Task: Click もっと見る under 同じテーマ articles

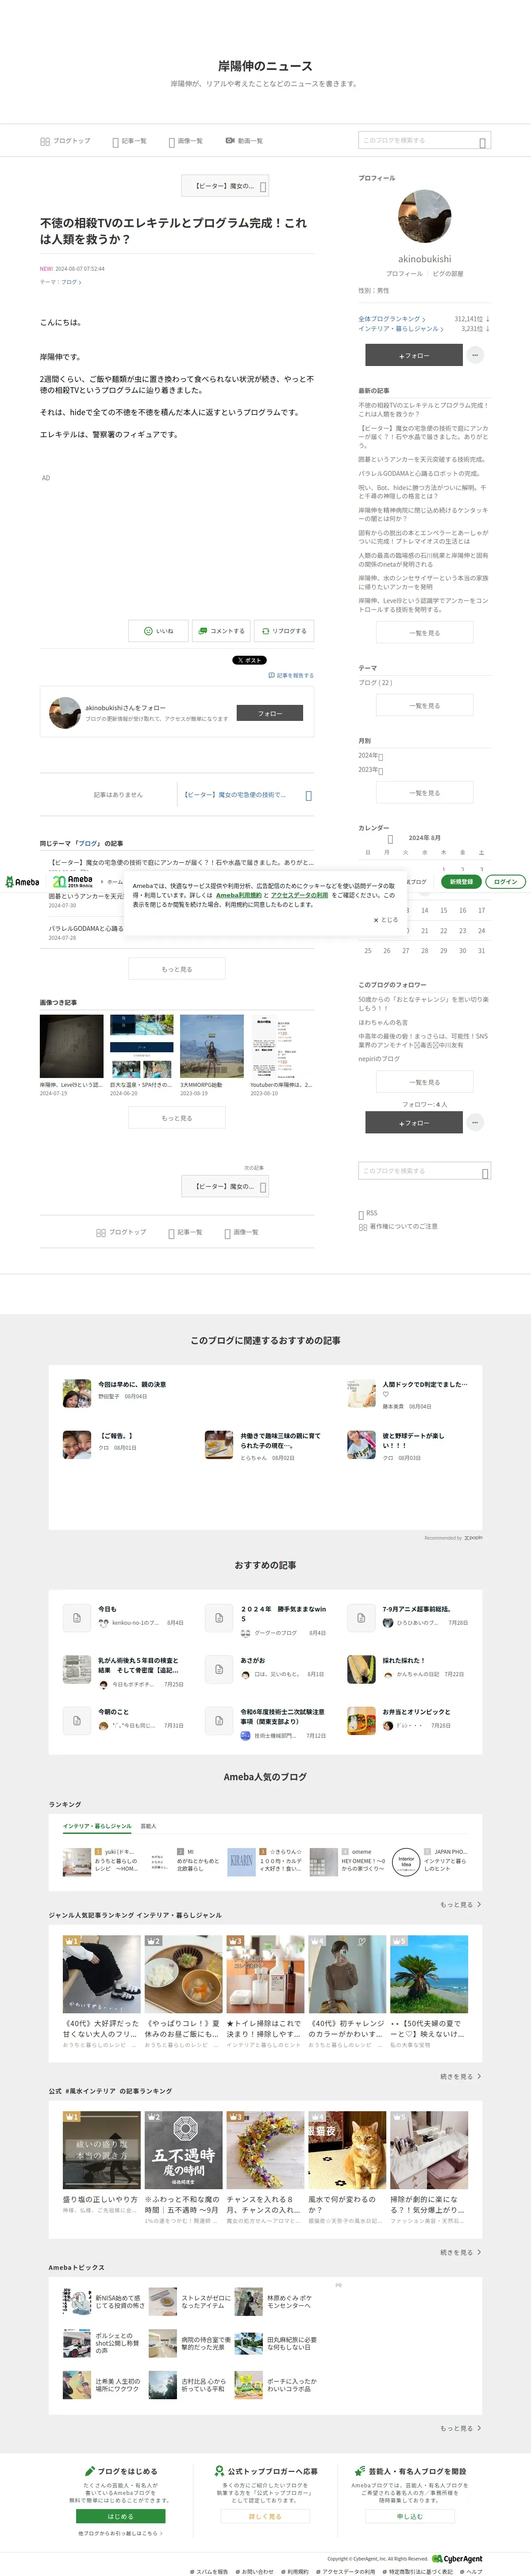Action: [177, 968]
